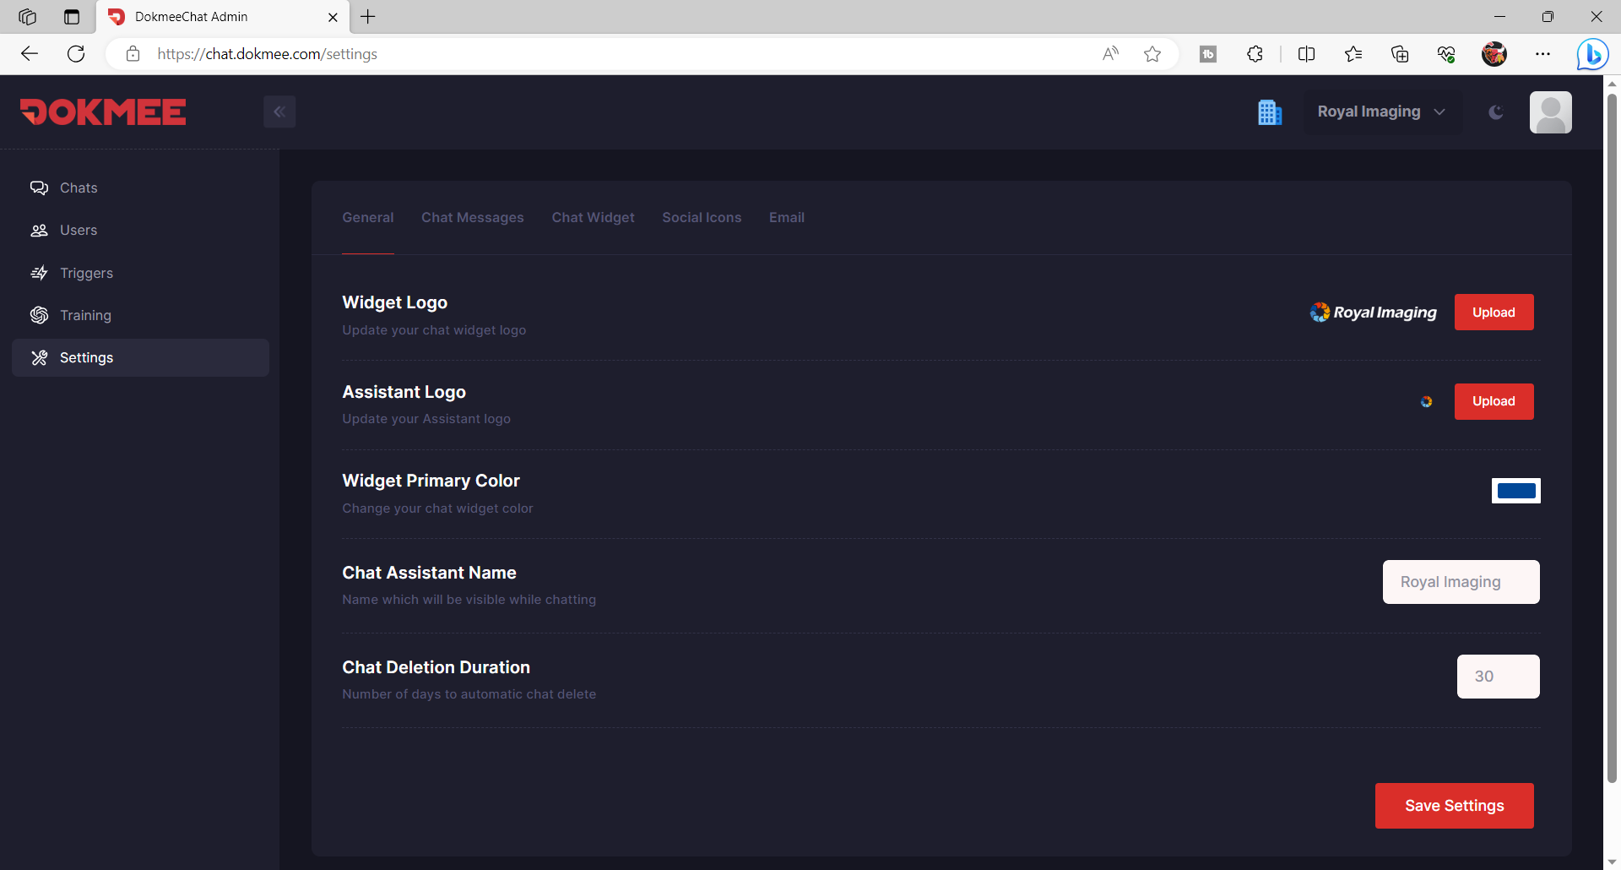
Task: Toggle dark mode with the moon icon
Action: (x=1495, y=111)
